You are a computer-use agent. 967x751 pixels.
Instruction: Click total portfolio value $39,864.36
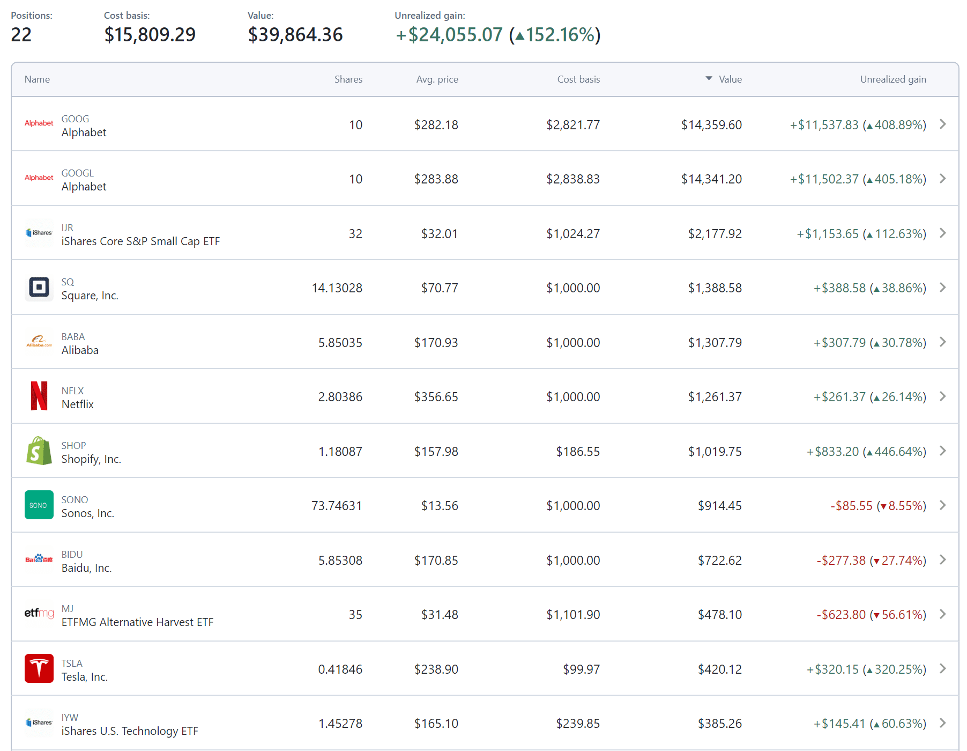[295, 35]
